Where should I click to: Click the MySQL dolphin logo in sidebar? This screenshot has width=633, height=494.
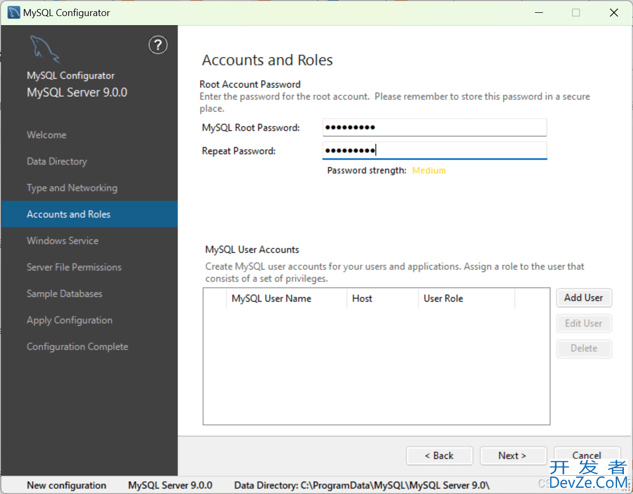(45, 49)
